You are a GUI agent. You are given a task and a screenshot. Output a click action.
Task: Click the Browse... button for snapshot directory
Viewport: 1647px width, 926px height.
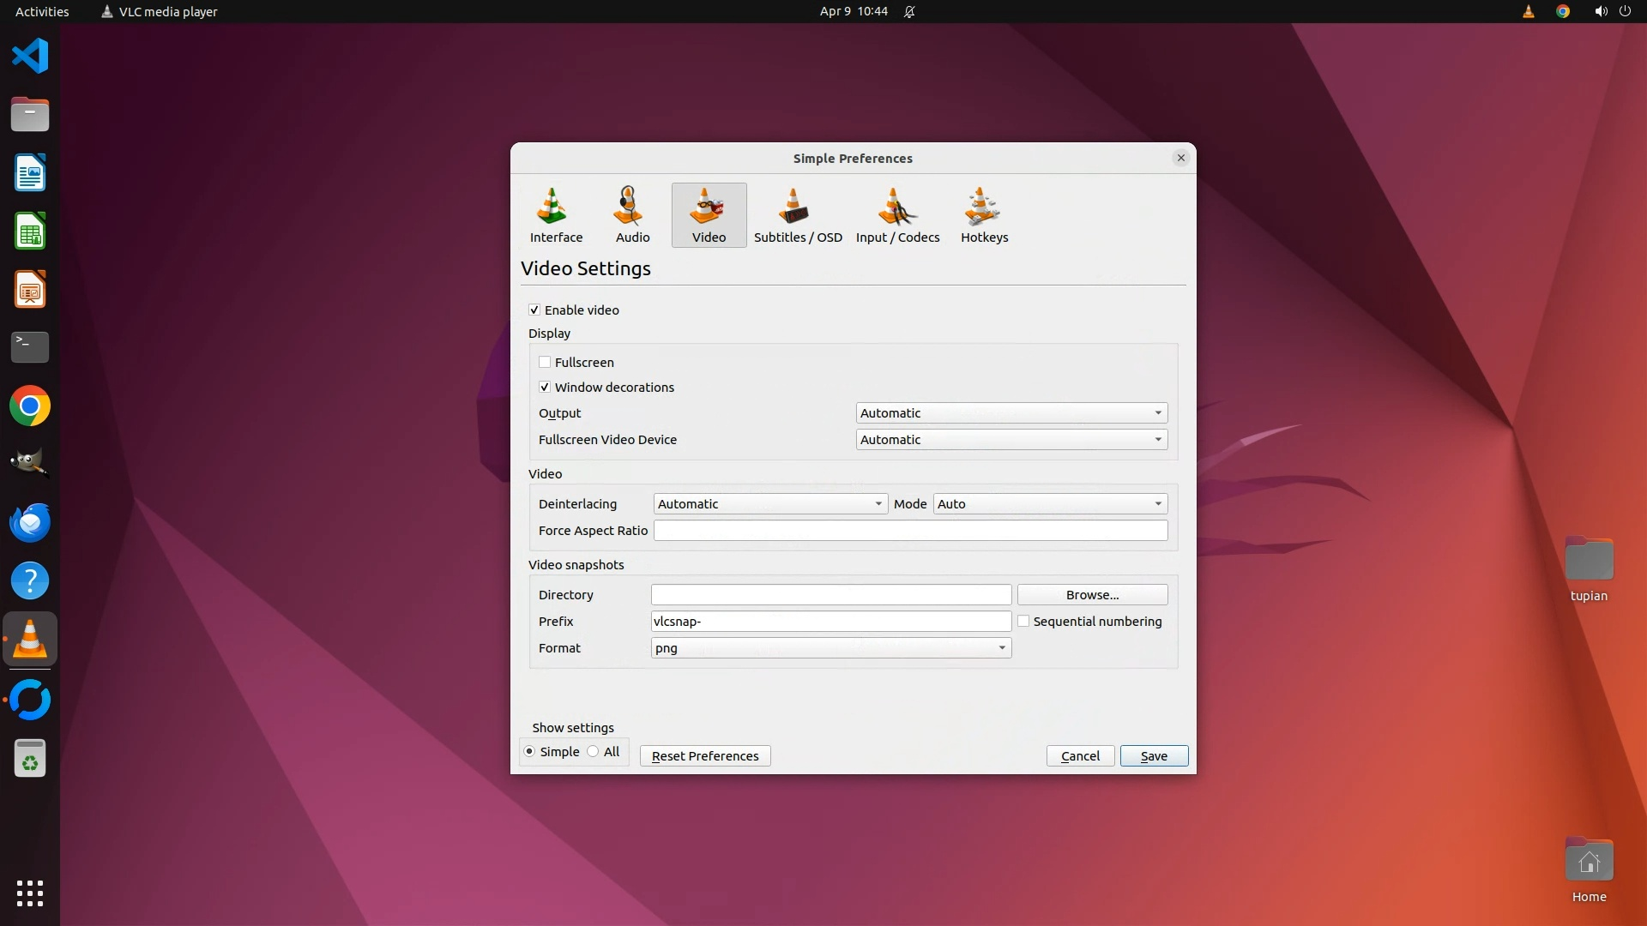click(1092, 595)
